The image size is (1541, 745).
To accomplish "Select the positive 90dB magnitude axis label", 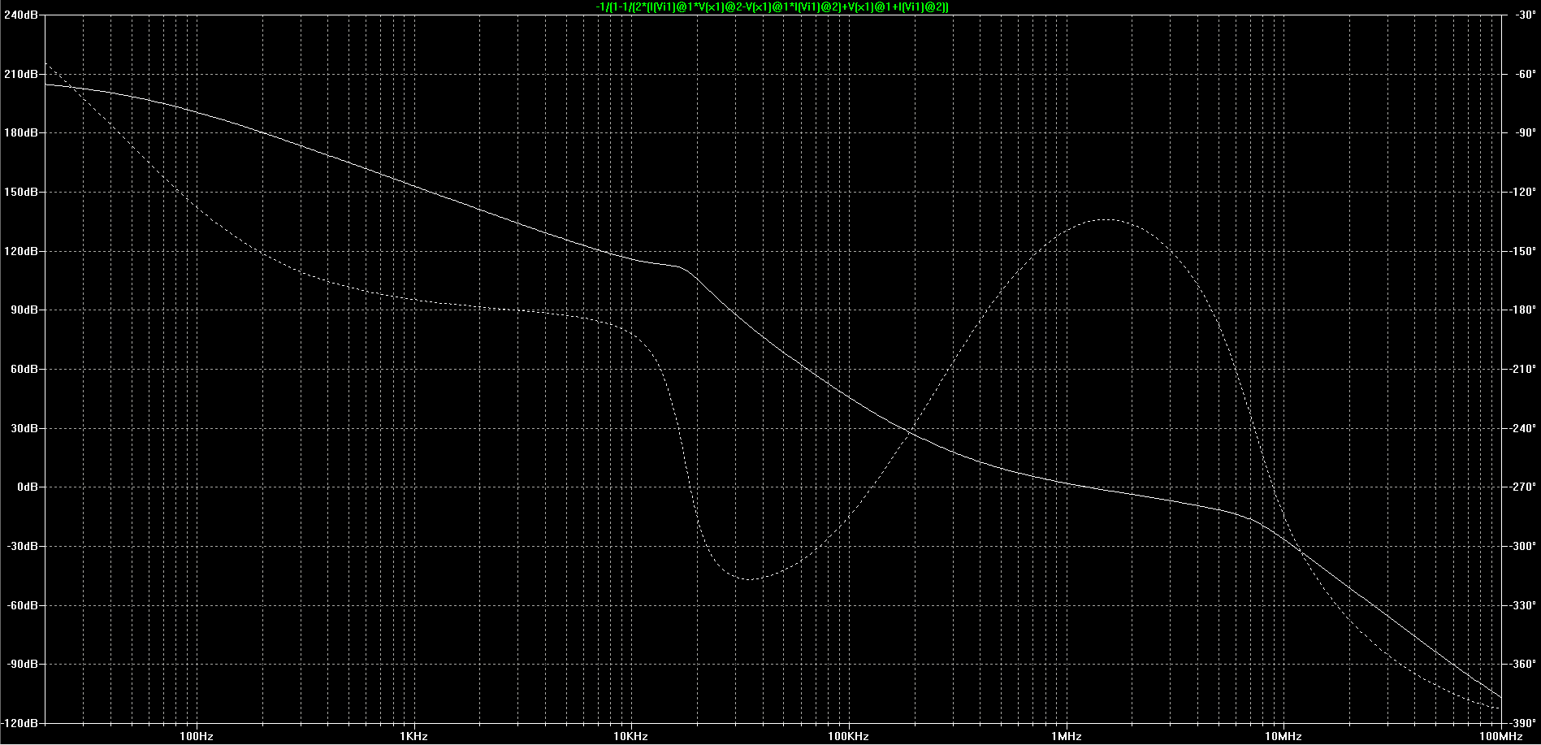I will (24, 310).
